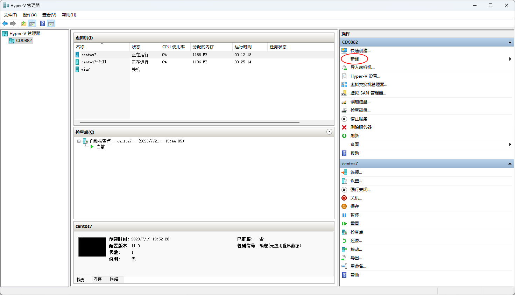Click the 检查点 icon in centos7 actions
This screenshot has height=295, width=515.
coord(344,232)
